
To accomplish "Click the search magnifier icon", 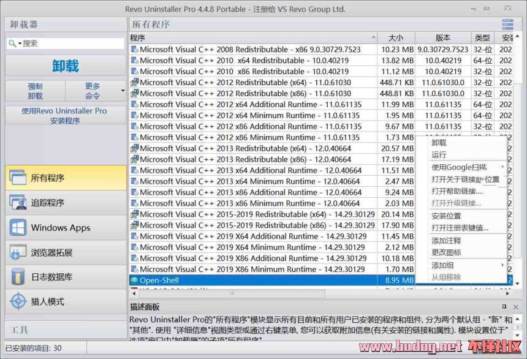I will [12, 43].
